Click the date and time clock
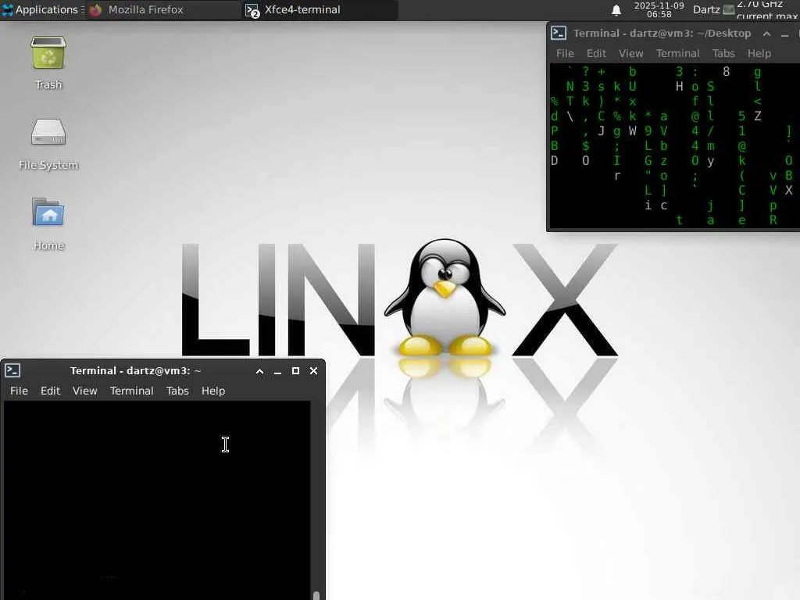Screen dimensions: 800x600 pyautogui.click(x=659, y=9)
